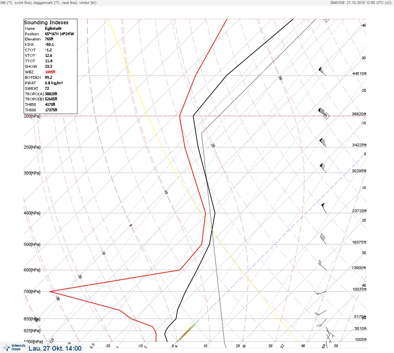The height and width of the screenshot is (353, 394).
Task: Click the '700[hPa]' pressure label
Action: tap(32, 291)
